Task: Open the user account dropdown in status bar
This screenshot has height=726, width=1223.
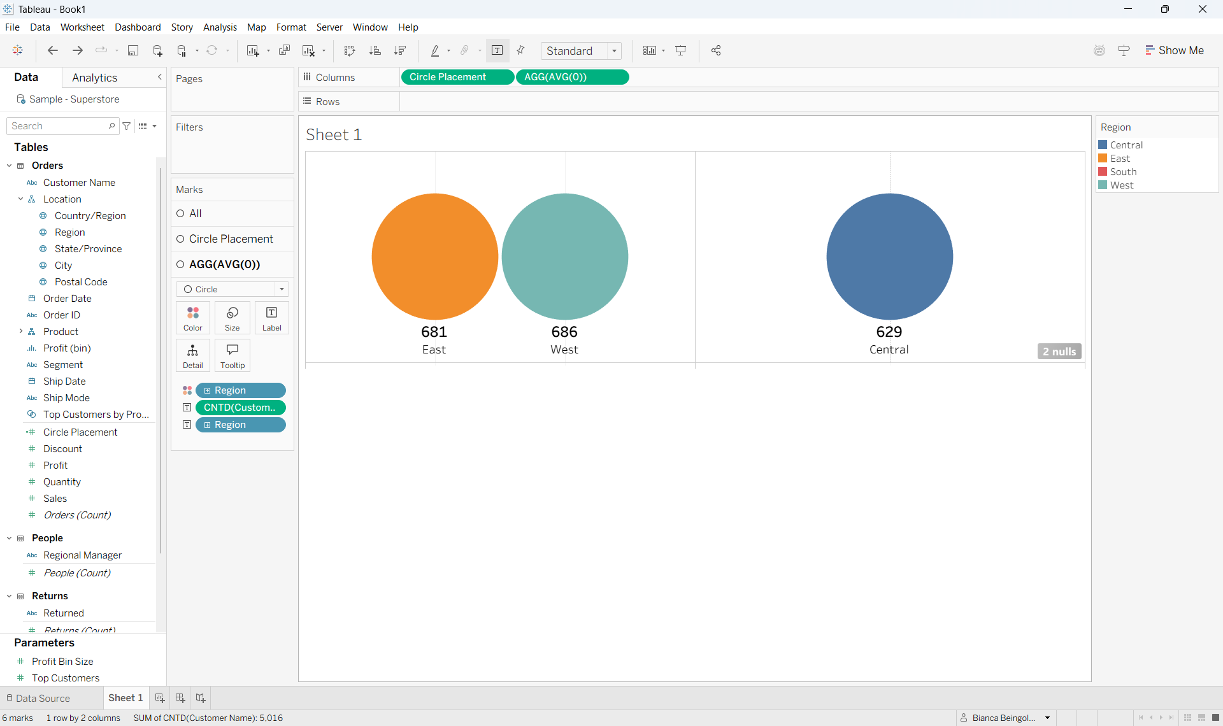Action: click(x=1047, y=718)
